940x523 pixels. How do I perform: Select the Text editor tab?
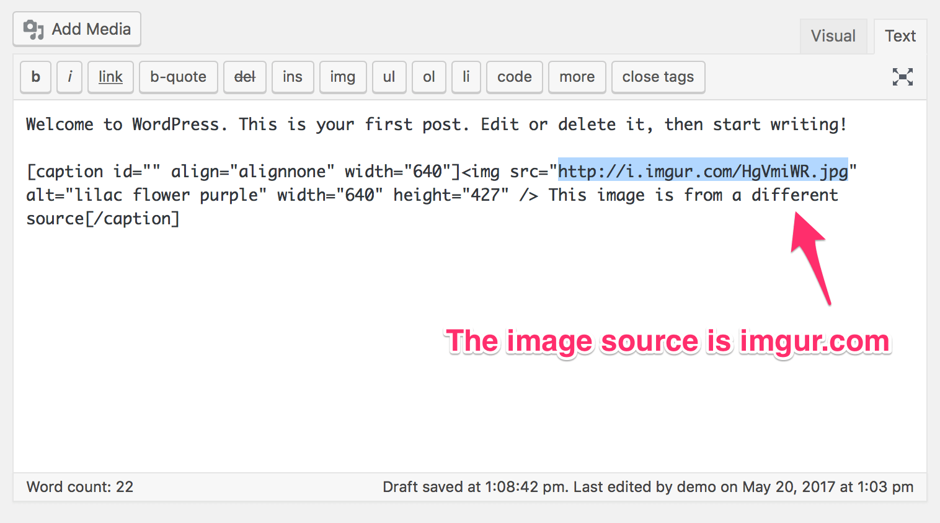point(900,36)
